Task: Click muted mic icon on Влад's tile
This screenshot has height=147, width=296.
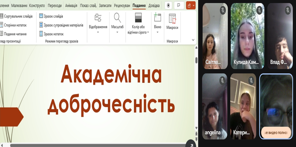Action: pos(288,10)
